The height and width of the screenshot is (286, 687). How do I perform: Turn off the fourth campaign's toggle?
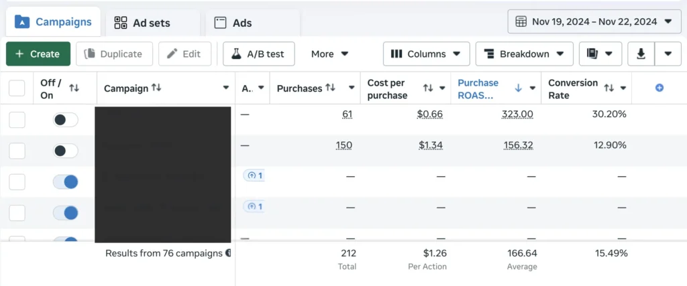(x=66, y=213)
